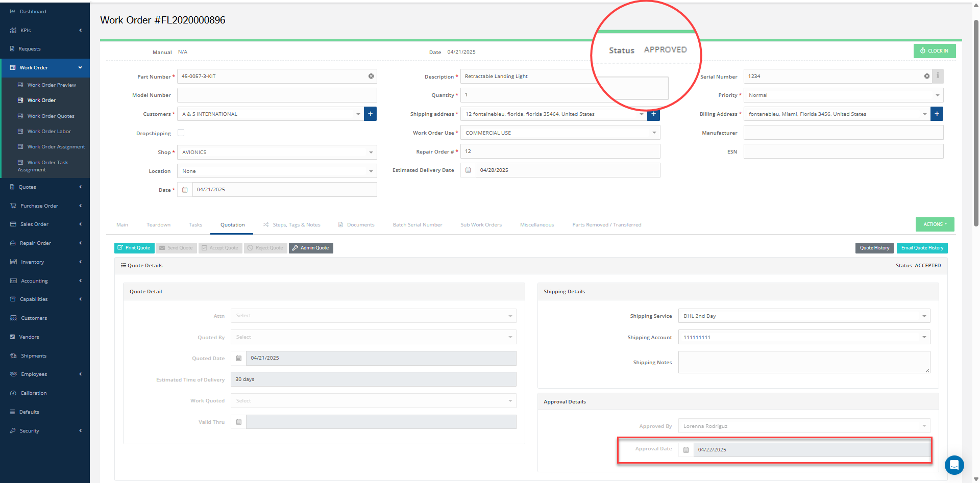The image size is (980, 483).
Task: Open the Quote History button
Action: 874,248
